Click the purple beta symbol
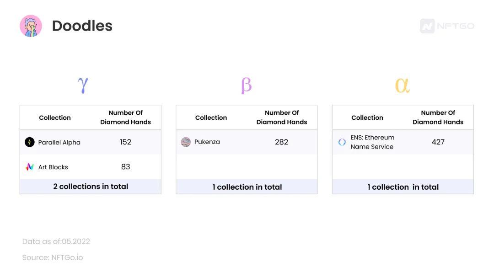The image size is (494, 278). pyautogui.click(x=246, y=85)
